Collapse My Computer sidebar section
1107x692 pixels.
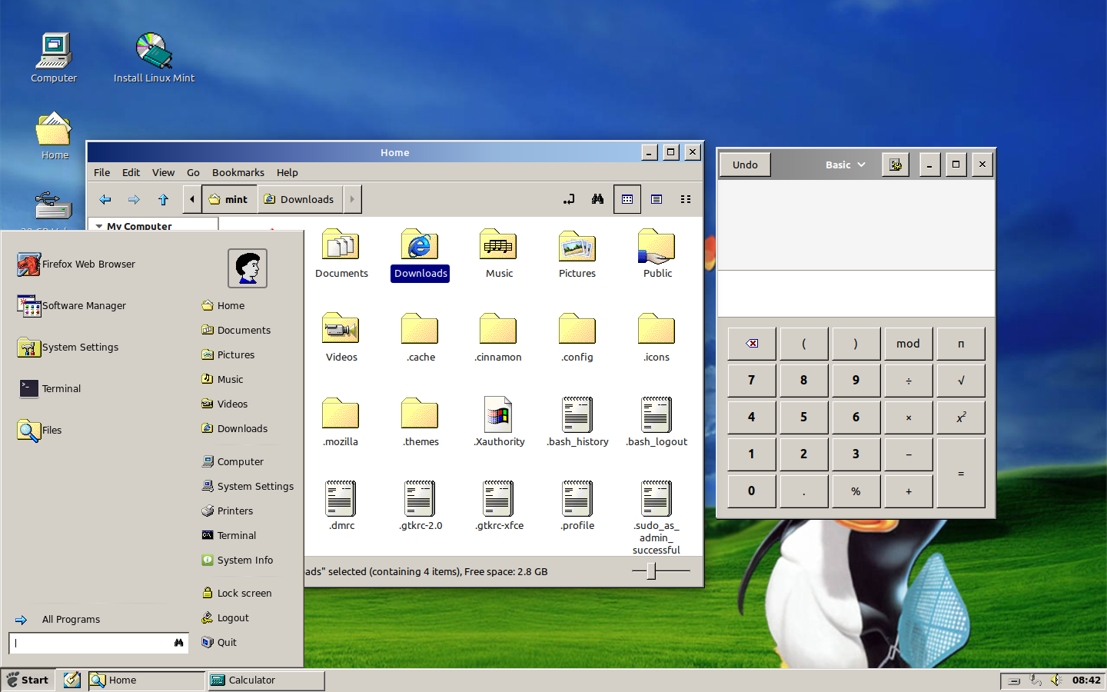tap(99, 226)
